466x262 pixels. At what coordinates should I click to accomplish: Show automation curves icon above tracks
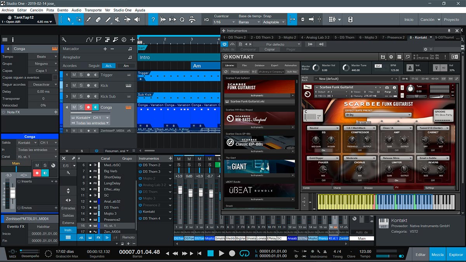point(90,40)
